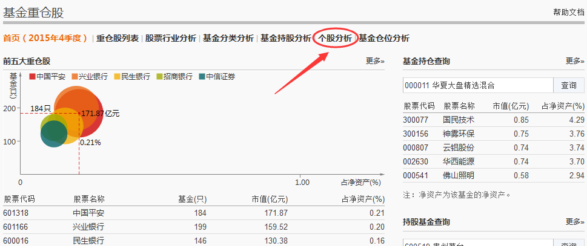Viewport: 587px width, 246px height.
Task: Toggle 中国平安 red legend swatch
Action: click(32, 77)
